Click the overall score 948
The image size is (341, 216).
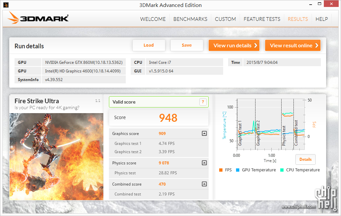[168, 118]
